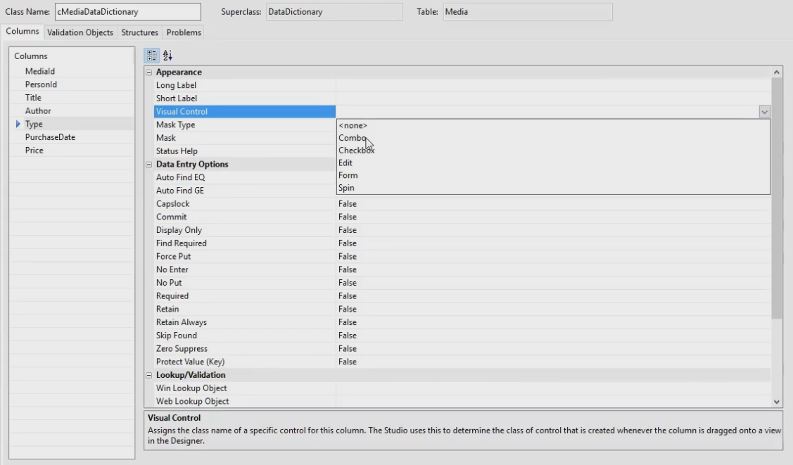Click the Visual Control dropdown arrow
Screen dimensions: 793x465
(x=764, y=112)
